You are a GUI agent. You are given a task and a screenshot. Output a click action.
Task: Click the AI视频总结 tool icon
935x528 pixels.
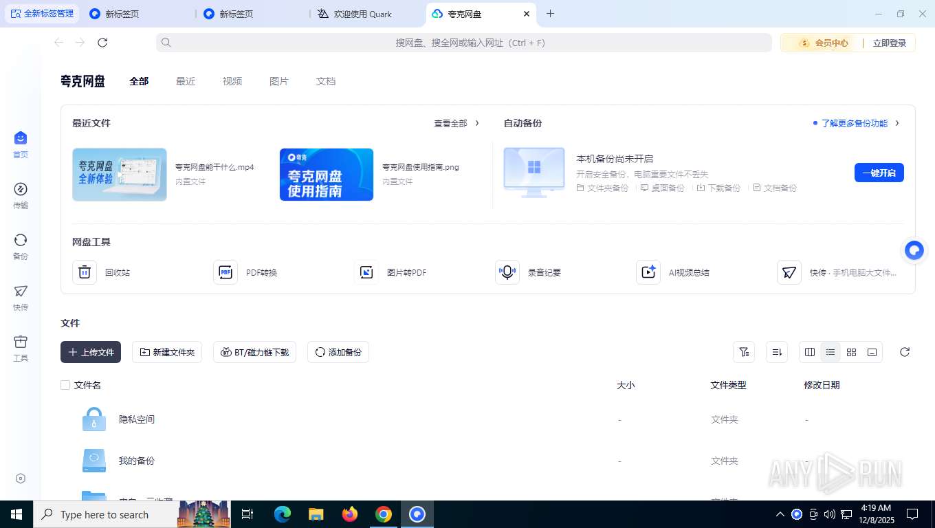[x=648, y=272]
